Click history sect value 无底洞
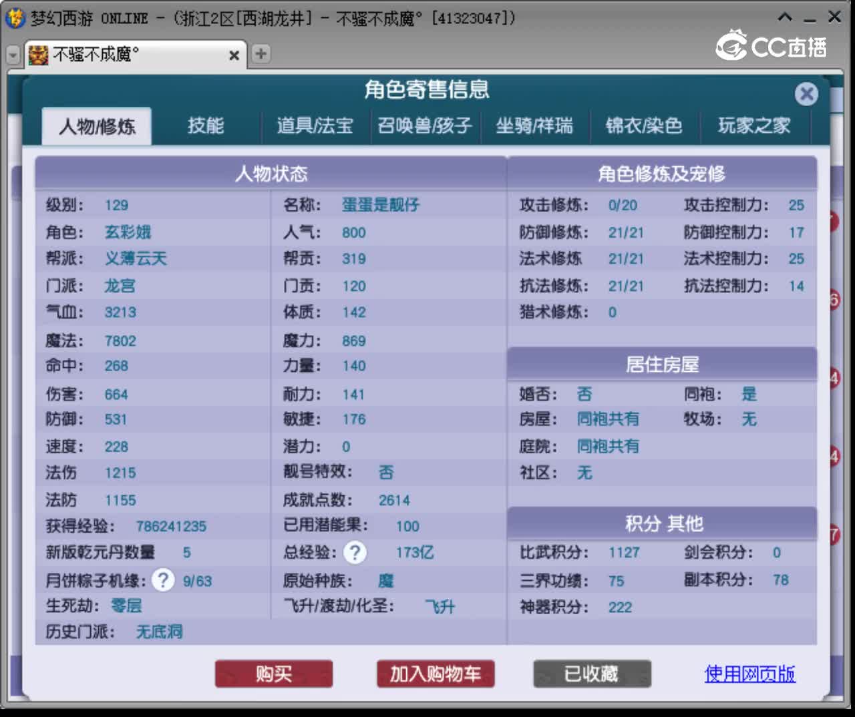 [159, 632]
